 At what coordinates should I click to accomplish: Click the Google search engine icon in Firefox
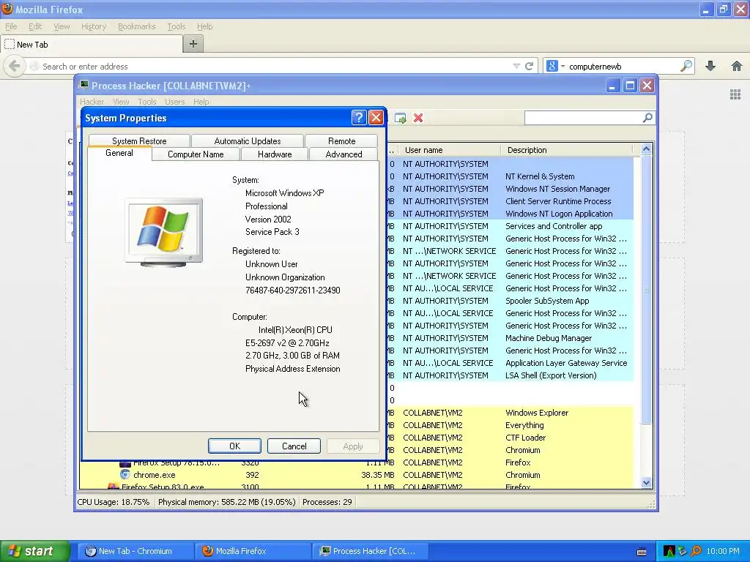(552, 66)
